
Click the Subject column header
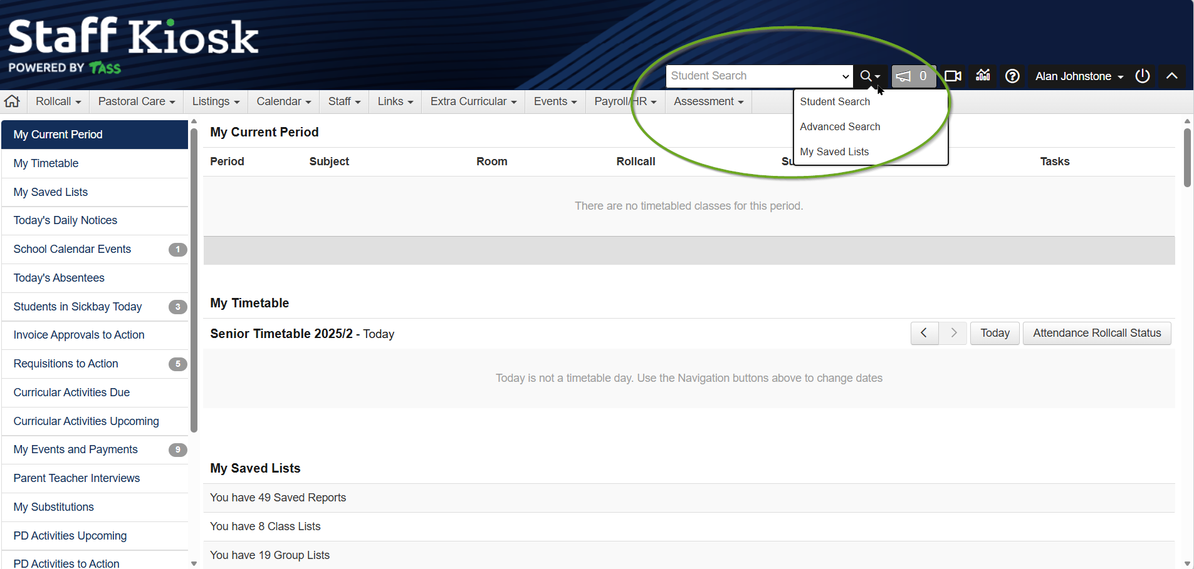[329, 161]
